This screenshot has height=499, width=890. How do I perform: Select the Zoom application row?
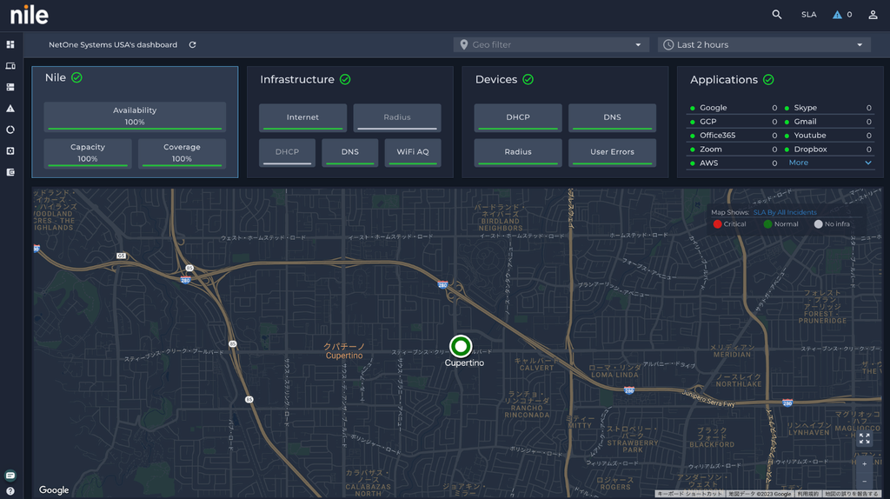coord(734,150)
